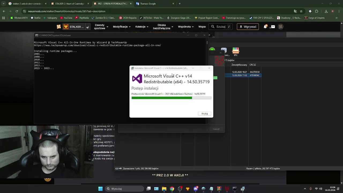The height and width of the screenshot is (193, 343).
Task: Sort WinRAR list by CRC32 column
Action: click(x=253, y=65)
